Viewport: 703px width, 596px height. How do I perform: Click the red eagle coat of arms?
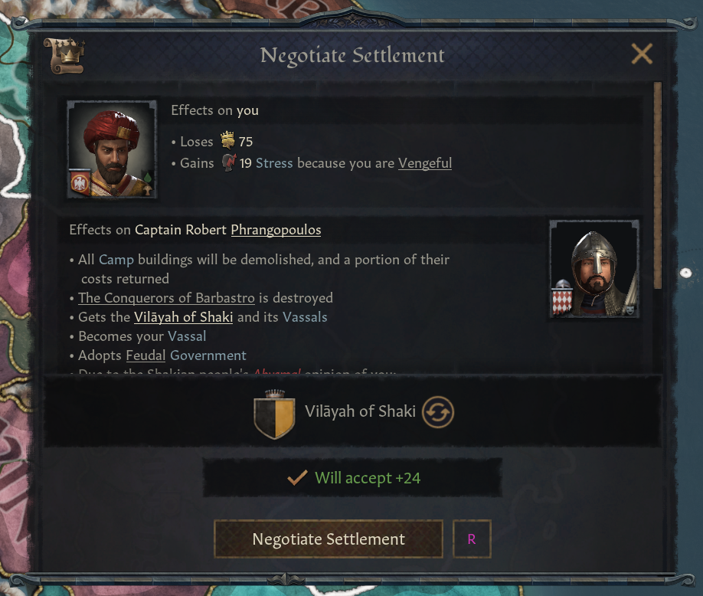(x=80, y=182)
